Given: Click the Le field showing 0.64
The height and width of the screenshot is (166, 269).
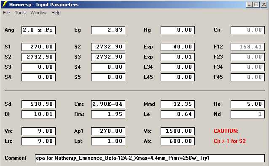Looking at the screenshot, I should (178, 114).
